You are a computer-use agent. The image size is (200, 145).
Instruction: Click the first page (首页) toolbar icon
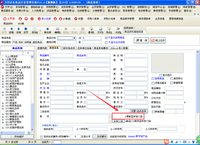click(4, 29)
